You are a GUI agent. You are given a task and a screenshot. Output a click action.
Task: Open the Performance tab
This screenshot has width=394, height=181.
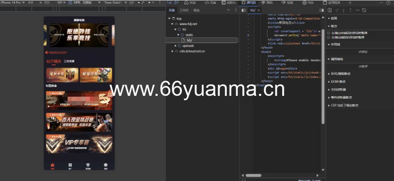[287, 2]
